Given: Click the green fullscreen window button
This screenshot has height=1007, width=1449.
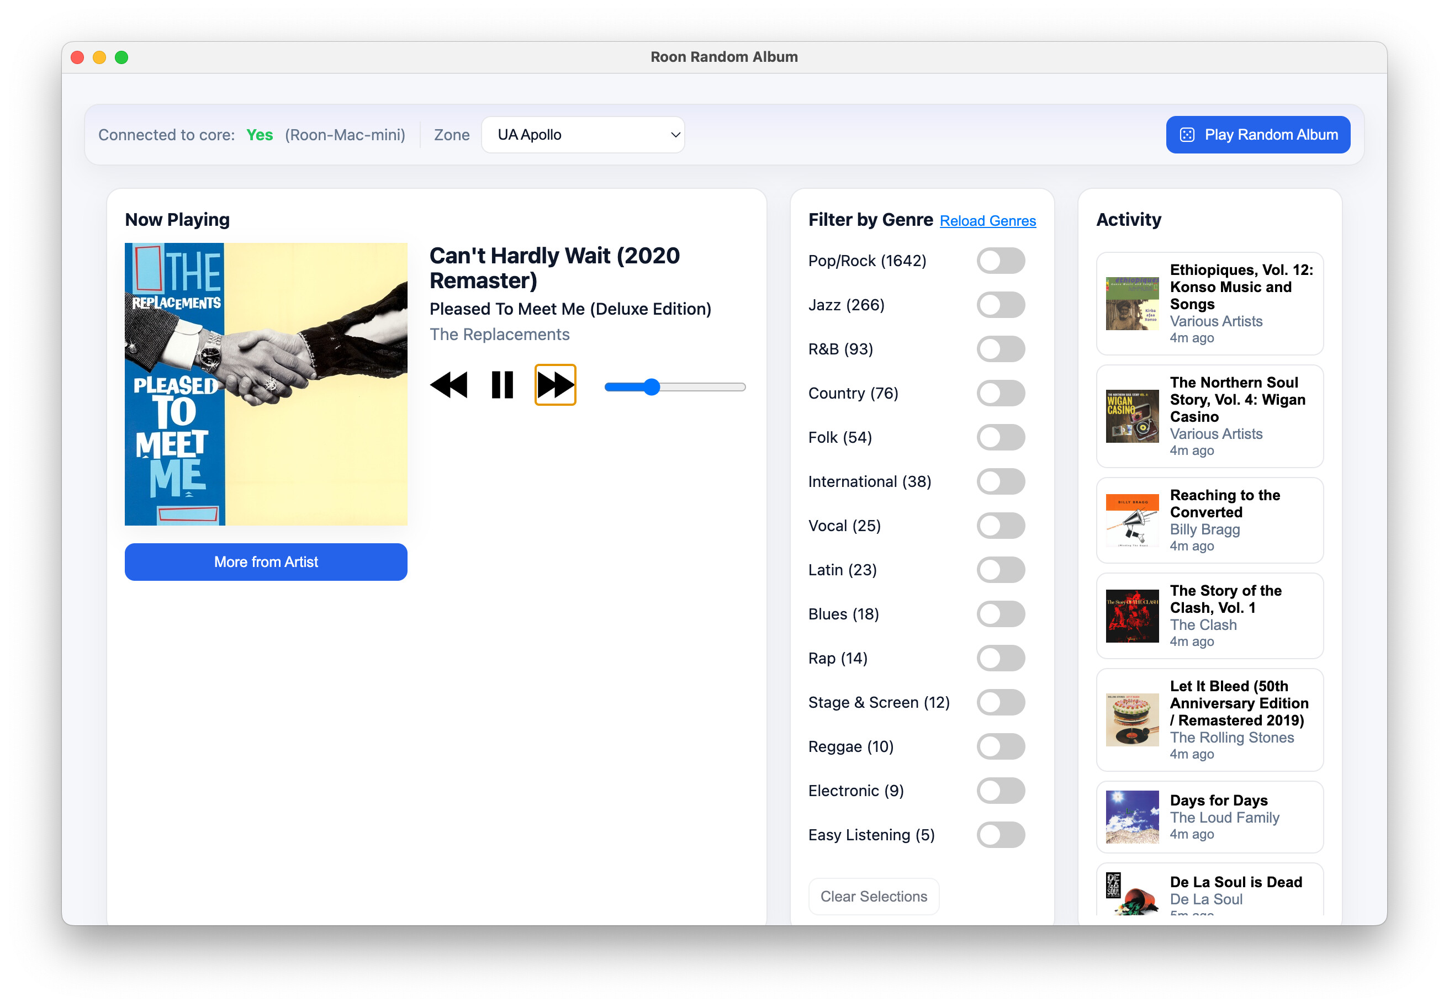Looking at the screenshot, I should click(121, 57).
